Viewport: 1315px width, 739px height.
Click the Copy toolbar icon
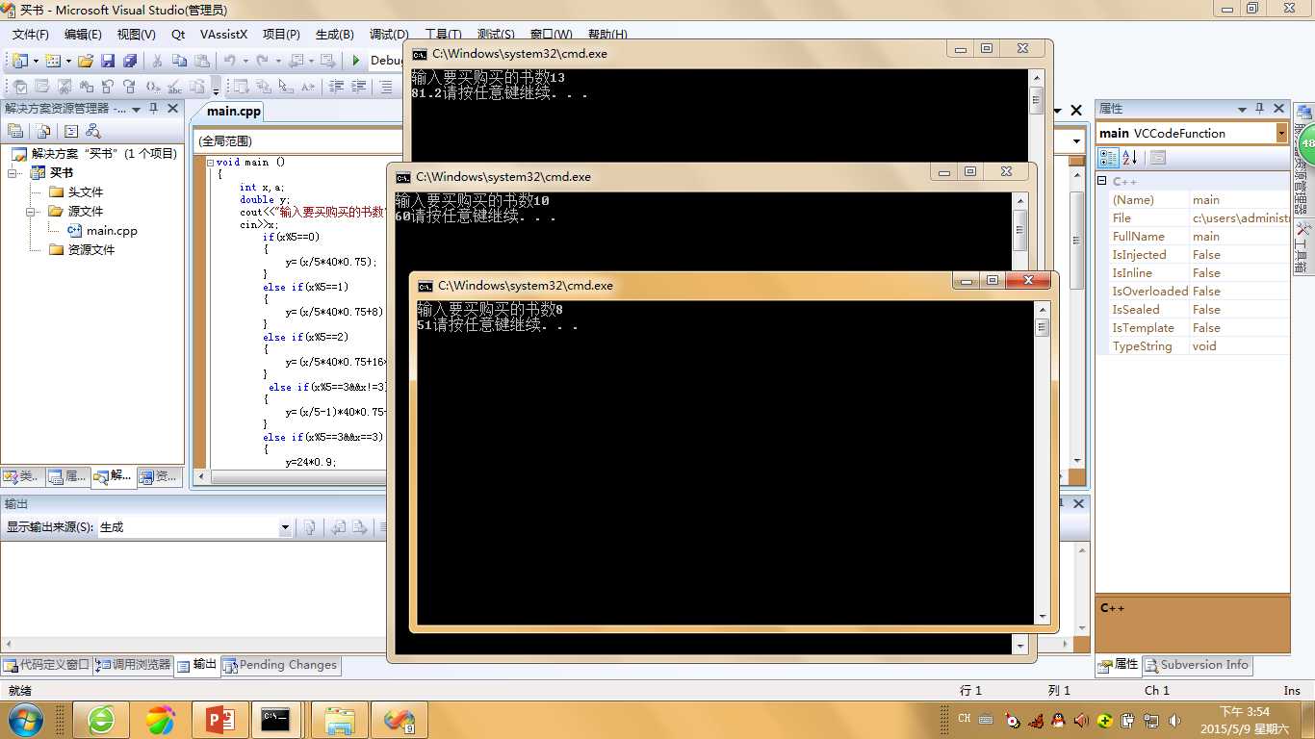pos(179,61)
